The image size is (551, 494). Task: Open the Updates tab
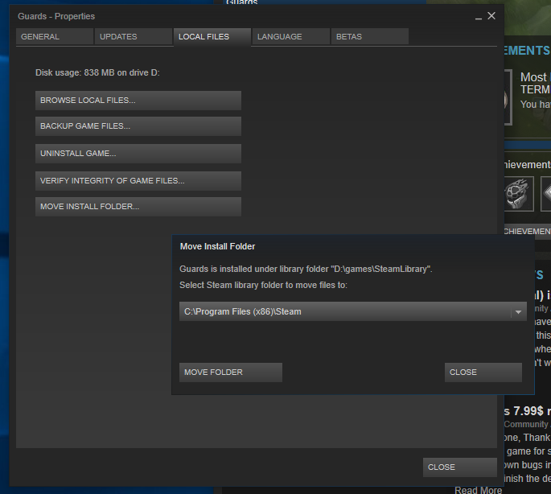pos(132,37)
